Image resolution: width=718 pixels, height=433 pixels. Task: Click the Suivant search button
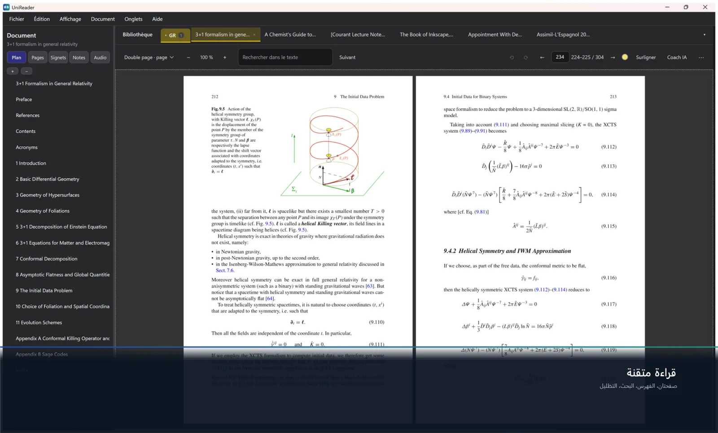click(x=347, y=57)
